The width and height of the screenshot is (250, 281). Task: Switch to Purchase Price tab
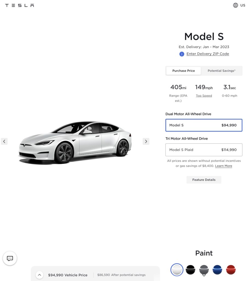click(x=183, y=71)
